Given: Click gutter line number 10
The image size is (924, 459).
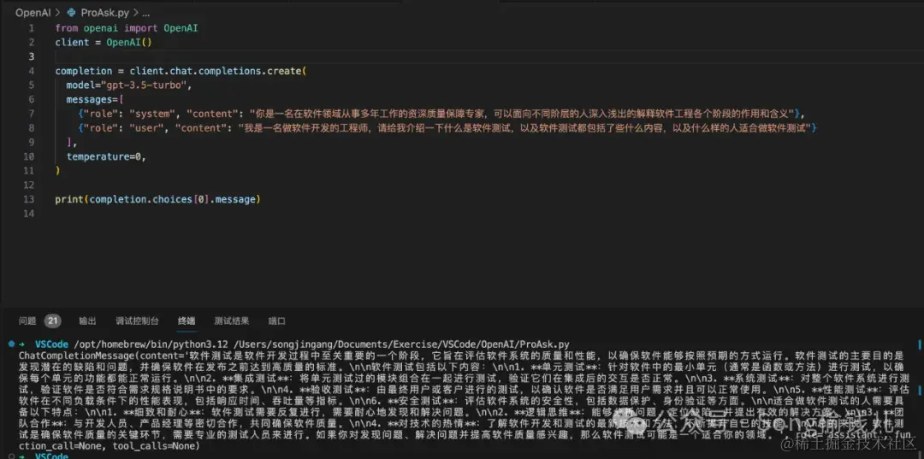Looking at the screenshot, I should (x=29, y=156).
